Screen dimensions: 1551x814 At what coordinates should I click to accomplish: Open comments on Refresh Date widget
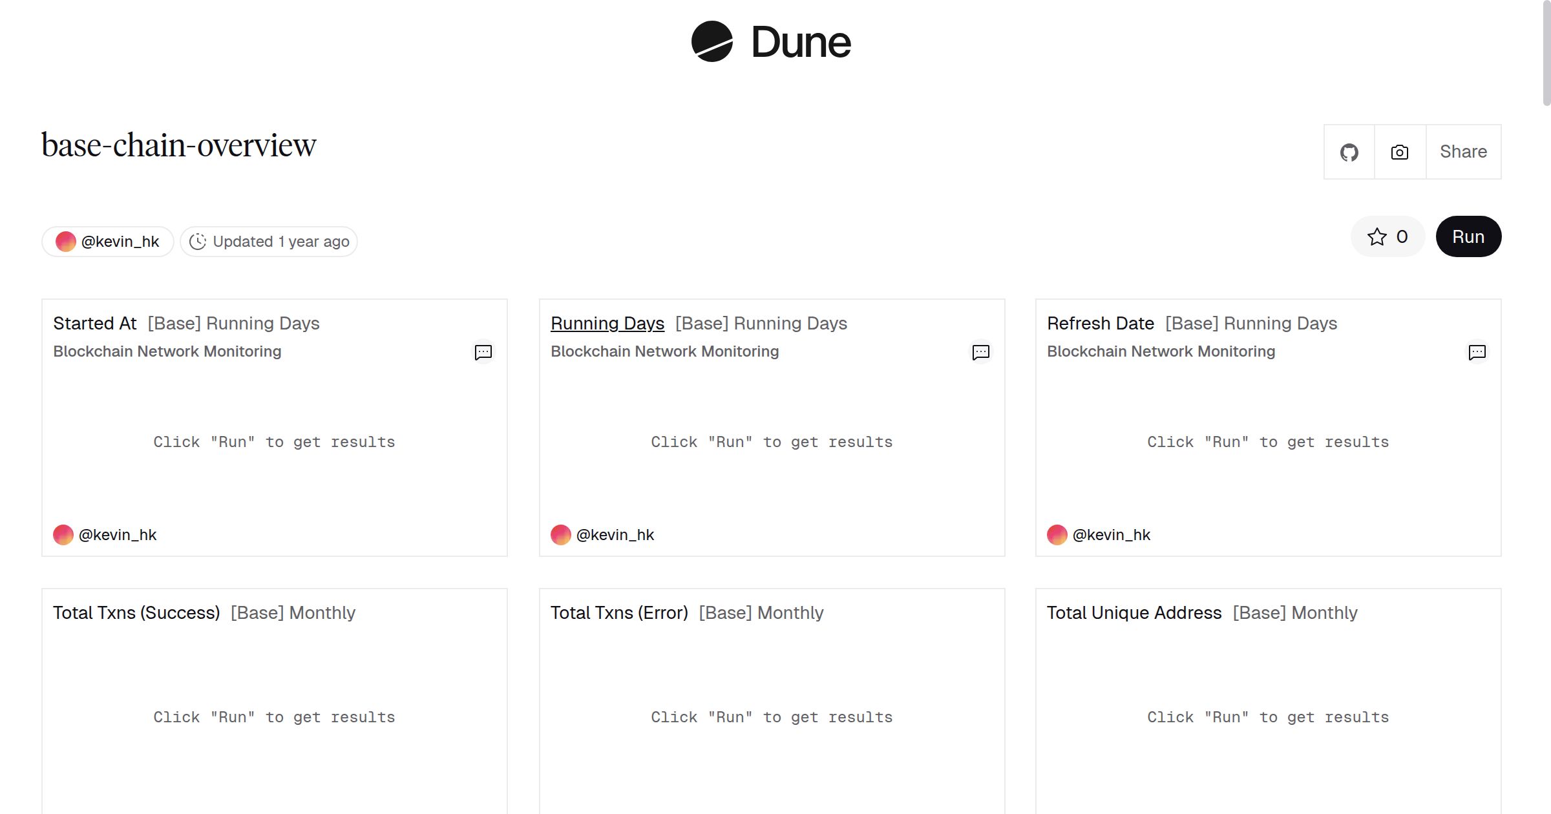[1477, 352]
